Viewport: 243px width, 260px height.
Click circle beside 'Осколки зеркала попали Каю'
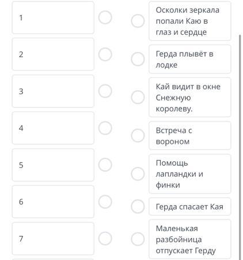[x=138, y=21]
